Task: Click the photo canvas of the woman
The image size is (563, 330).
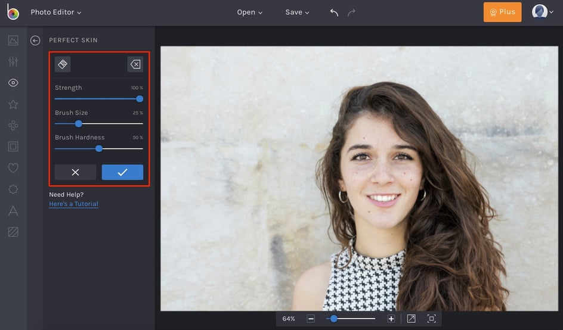Action: pyautogui.click(x=359, y=178)
